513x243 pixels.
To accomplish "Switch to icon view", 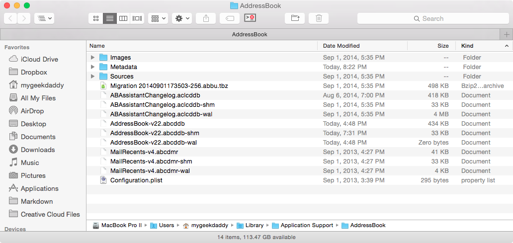I will pos(96,18).
